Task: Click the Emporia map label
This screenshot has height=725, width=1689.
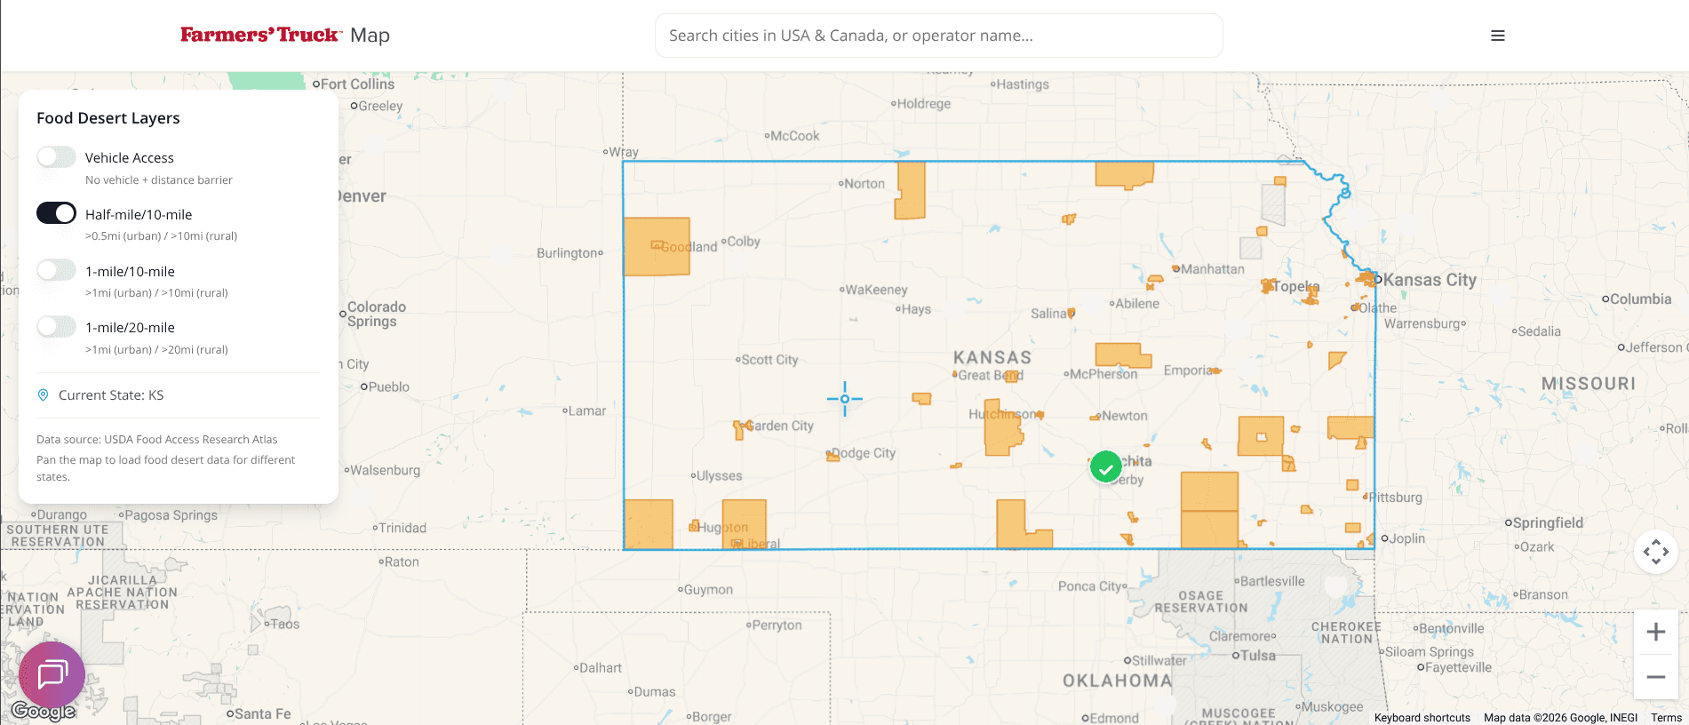Action: coord(1188,370)
